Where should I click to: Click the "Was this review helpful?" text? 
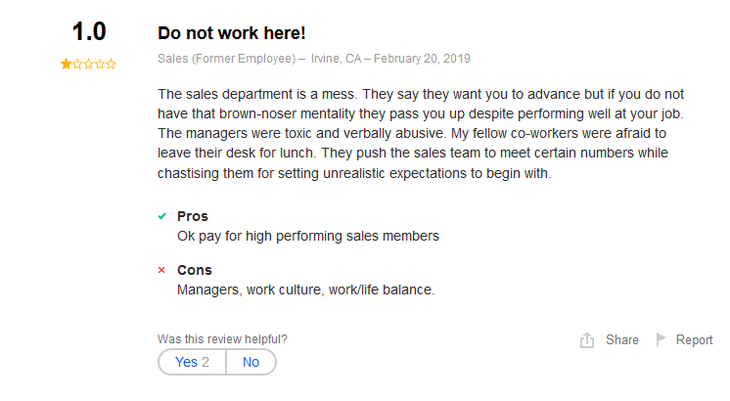click(222, 339)
